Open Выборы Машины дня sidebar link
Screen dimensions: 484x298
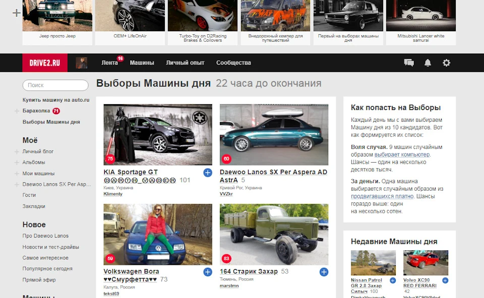(51, 122)
